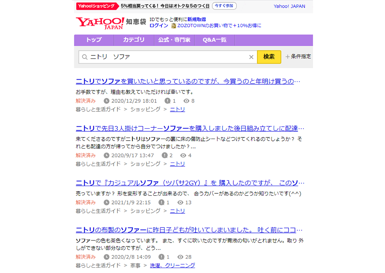
Task: Click the ログイン link
Action: pyautogui.click(x=159, y=25)
